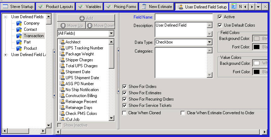Screen dimensions: 271x137
Task: Click the Field Name input box
Action: 184,17
